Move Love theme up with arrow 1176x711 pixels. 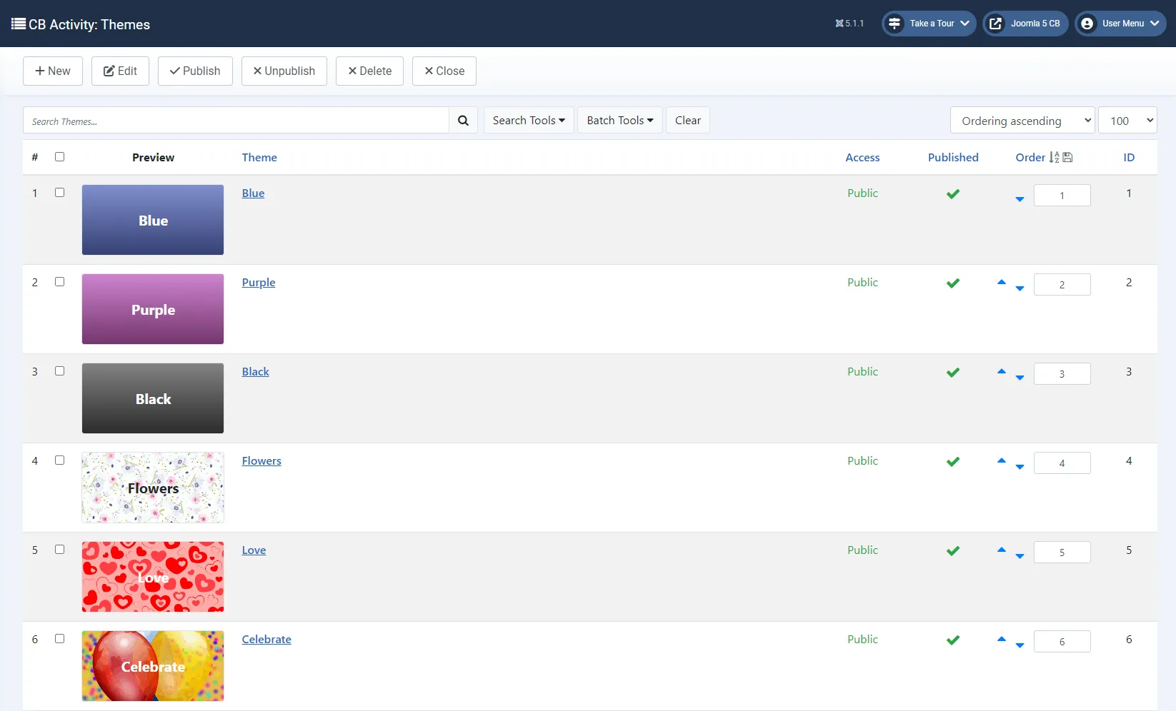pos(1002,550)
